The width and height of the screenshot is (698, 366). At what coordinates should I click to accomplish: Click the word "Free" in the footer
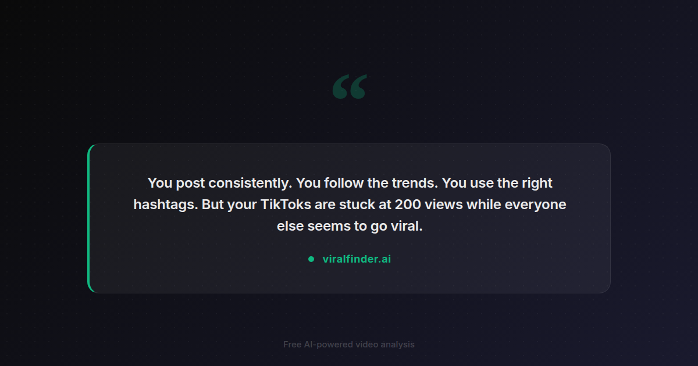point(293,345)
